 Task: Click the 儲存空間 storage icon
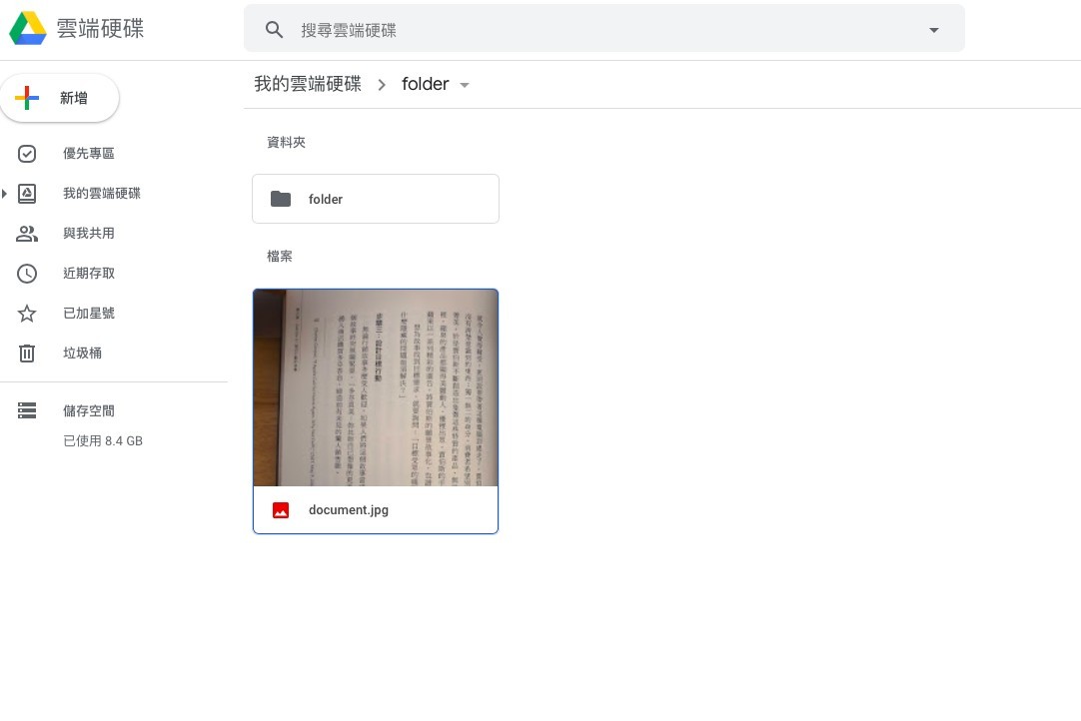[27, 410]
